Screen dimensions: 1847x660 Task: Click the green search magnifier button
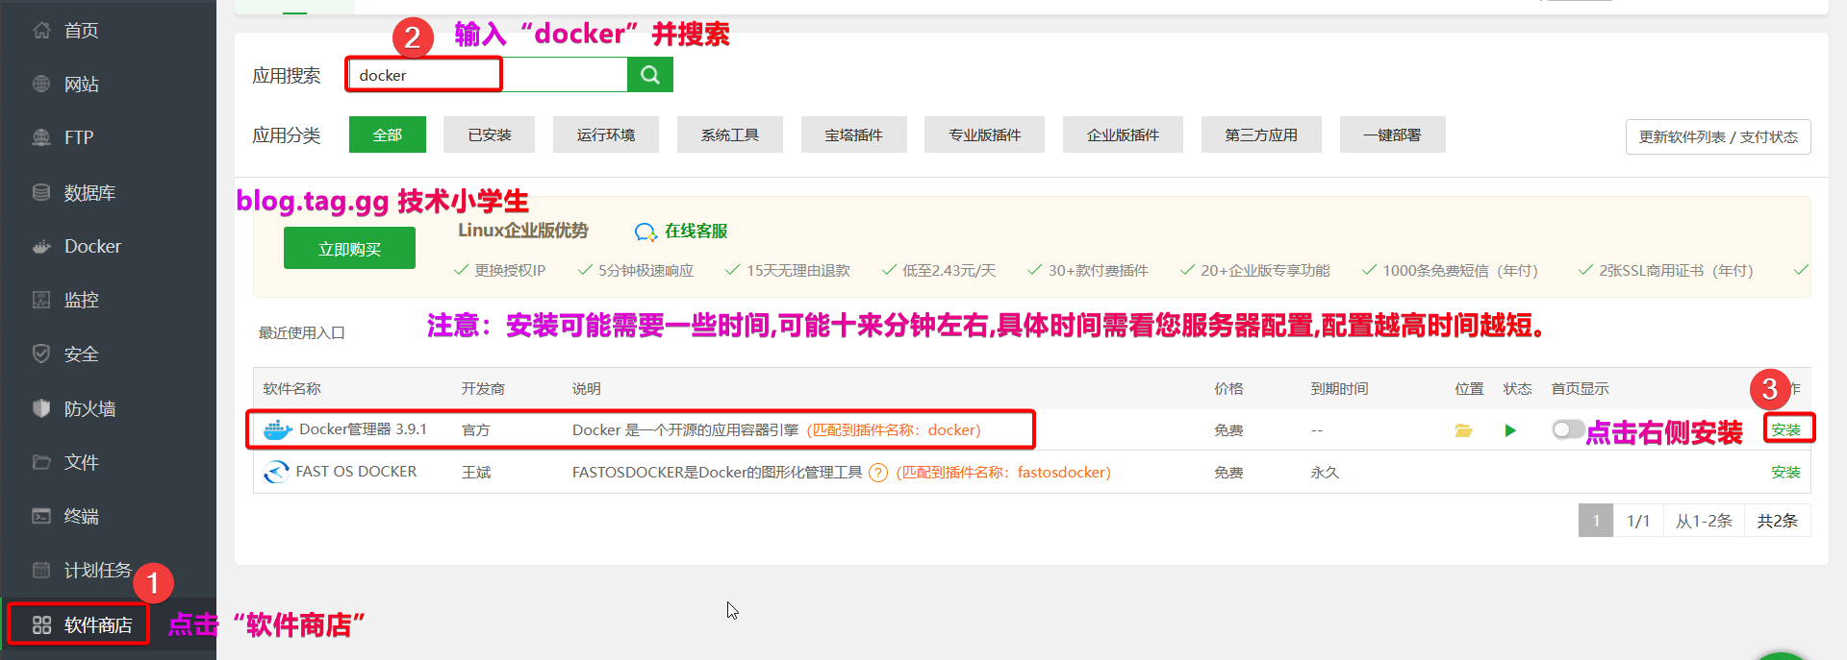[x=649, y=75]
